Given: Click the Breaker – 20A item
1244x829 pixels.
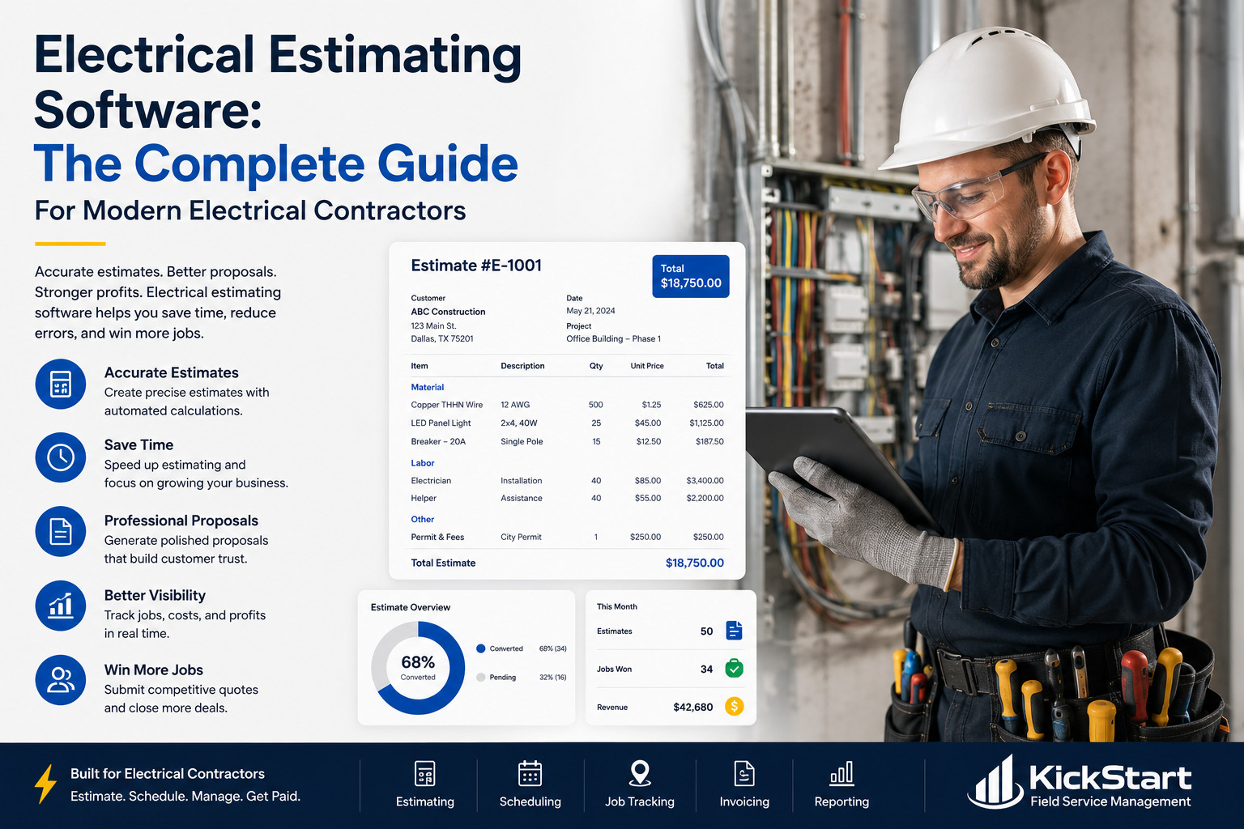Looking at the screenshot, I should pyautogui.click(x=438, y=442).
